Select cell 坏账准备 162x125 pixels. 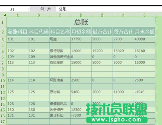click(x=60, y=80)
